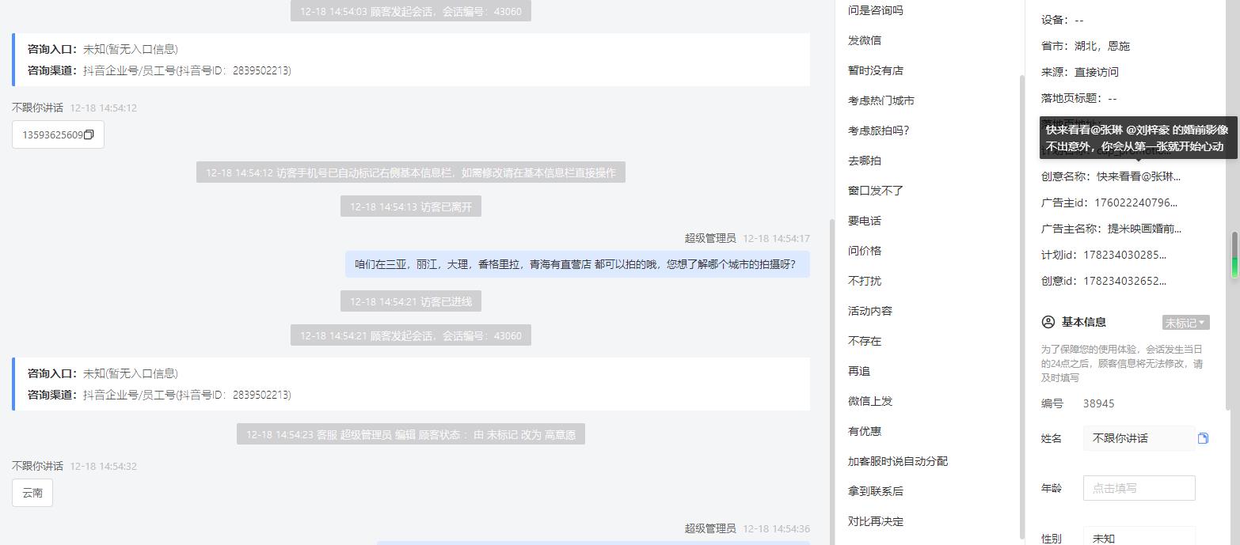This screenshot has width=1240, height=545.
Task: Click the notice about 访客手机号已自动标记
Action: coord(411,172)
